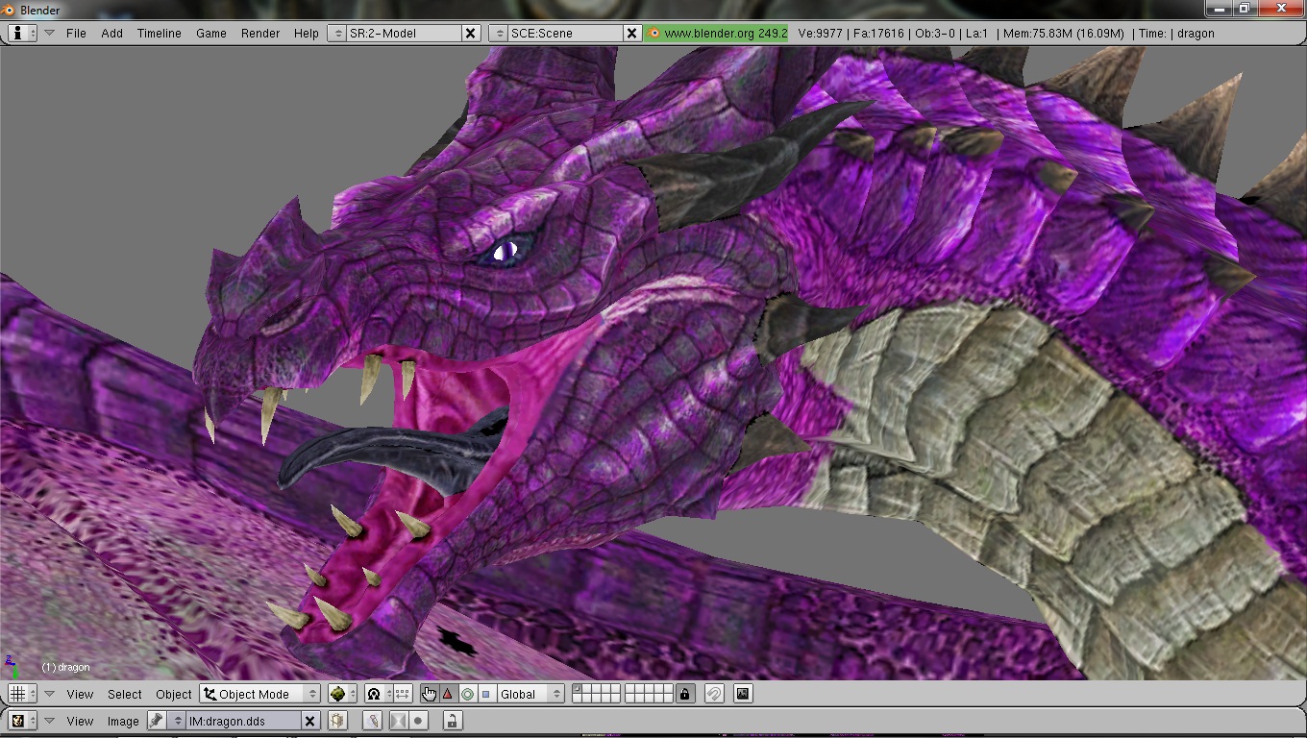
Task: Select the translate manipulator triangle icon
Action: click(x=448, y=694)
